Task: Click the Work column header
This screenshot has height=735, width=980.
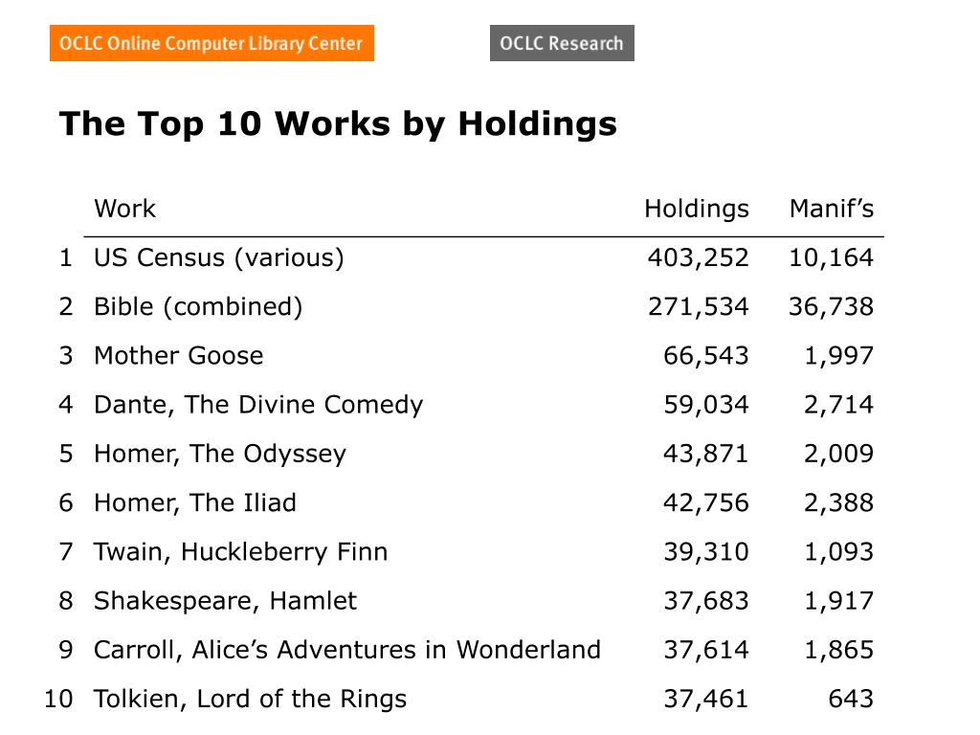Action: [125, 209]
